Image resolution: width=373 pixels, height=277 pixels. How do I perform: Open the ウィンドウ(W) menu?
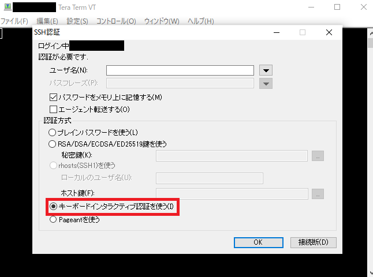(162, 21)
